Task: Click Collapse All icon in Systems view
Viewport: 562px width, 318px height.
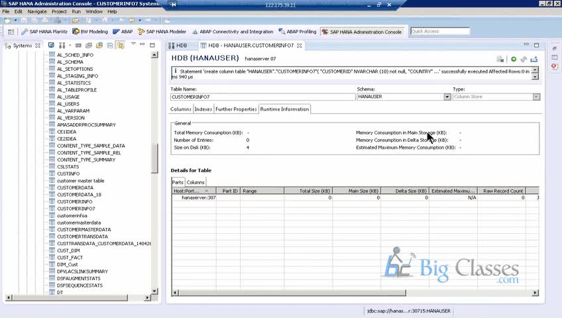Action: pyautogui.click(x=110, y=46)
